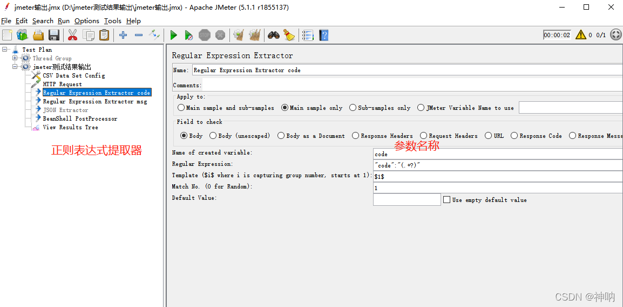
Task: Select Main sample and sub-samples option
Action: (226, 108)
